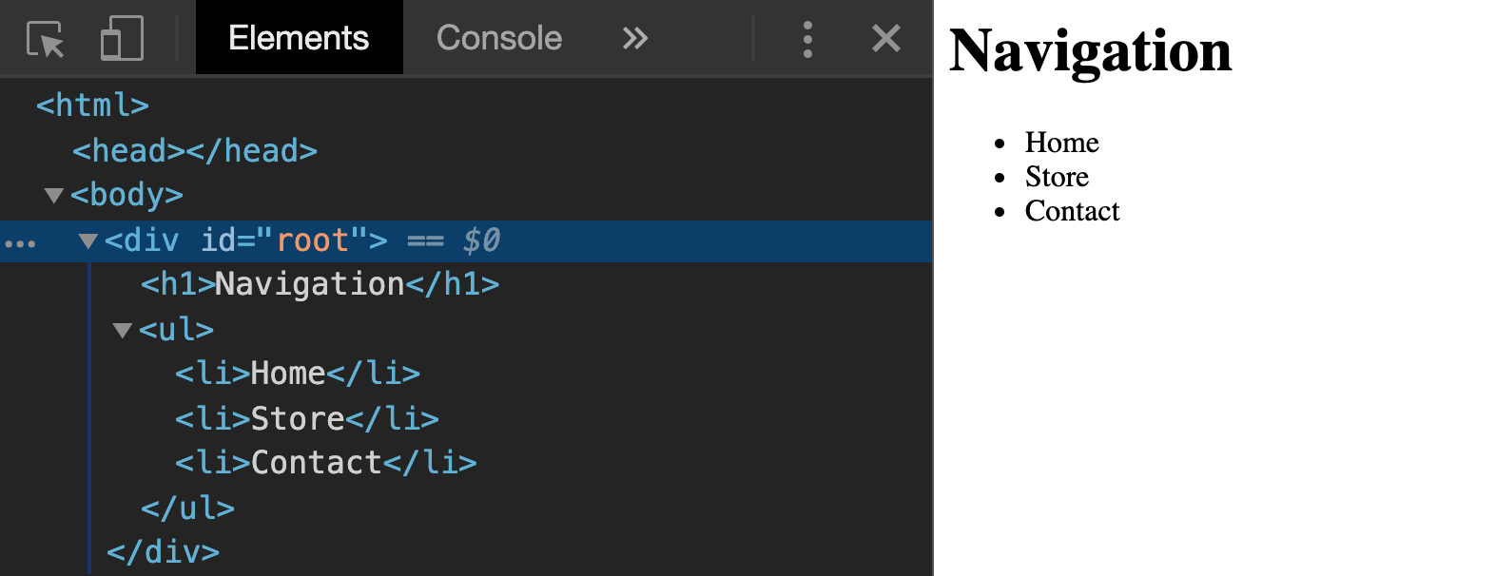Select the Elements tab
This screenshot has width=1495, height=576.
[299, 38]
